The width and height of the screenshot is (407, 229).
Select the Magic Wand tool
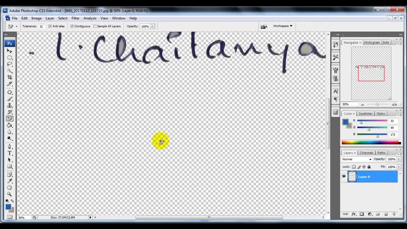(x=10, y=71)
